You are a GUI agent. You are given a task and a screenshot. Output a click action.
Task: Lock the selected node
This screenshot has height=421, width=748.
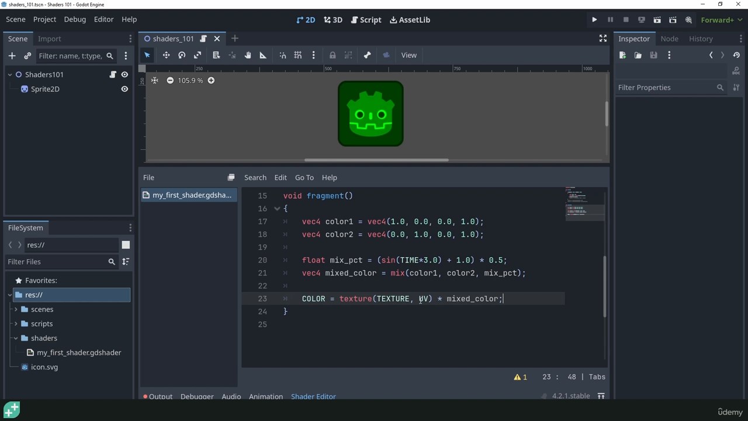click(333, 55)
